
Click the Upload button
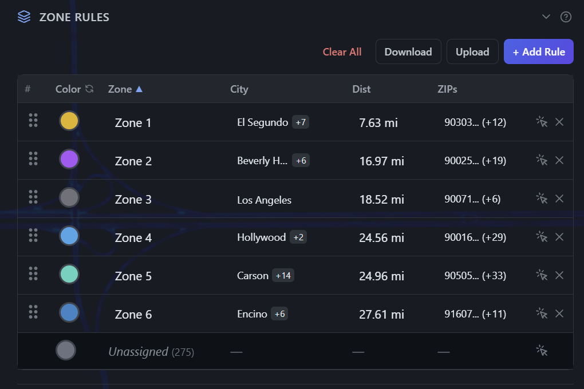(472, 51)
